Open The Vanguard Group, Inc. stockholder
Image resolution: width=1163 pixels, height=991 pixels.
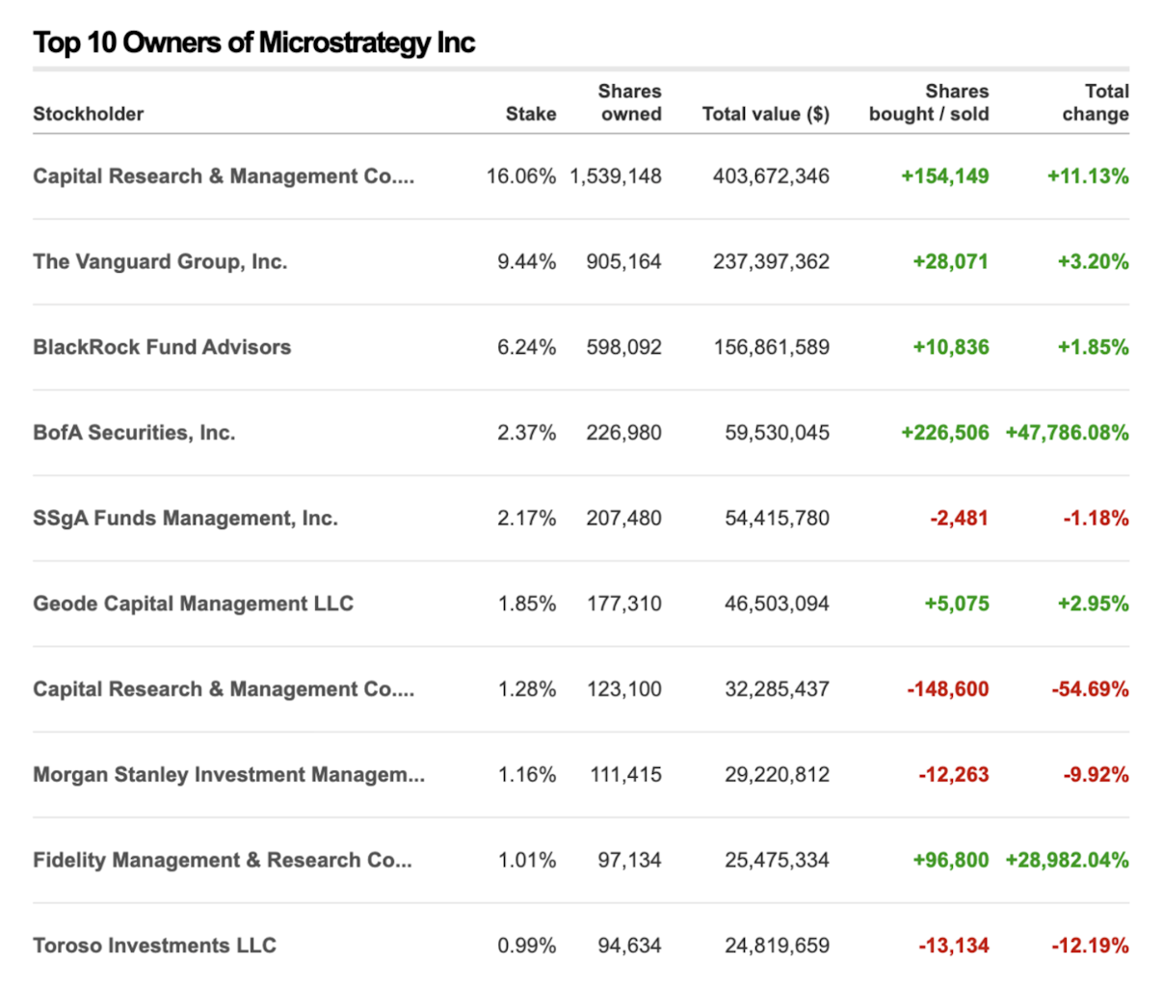[160, 262]
